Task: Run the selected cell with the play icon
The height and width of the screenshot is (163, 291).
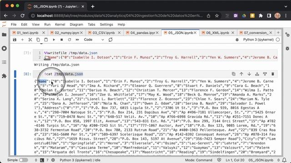Action: pyautogui.click(x=54, y=40)
